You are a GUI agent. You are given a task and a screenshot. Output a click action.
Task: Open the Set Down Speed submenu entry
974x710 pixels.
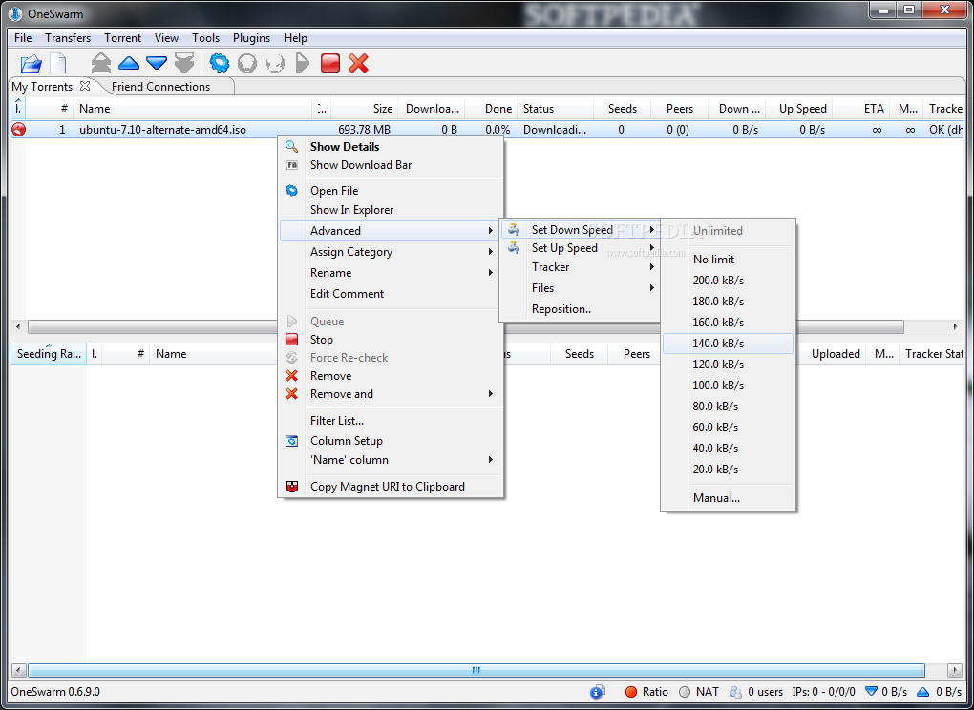tap(581, 230)
